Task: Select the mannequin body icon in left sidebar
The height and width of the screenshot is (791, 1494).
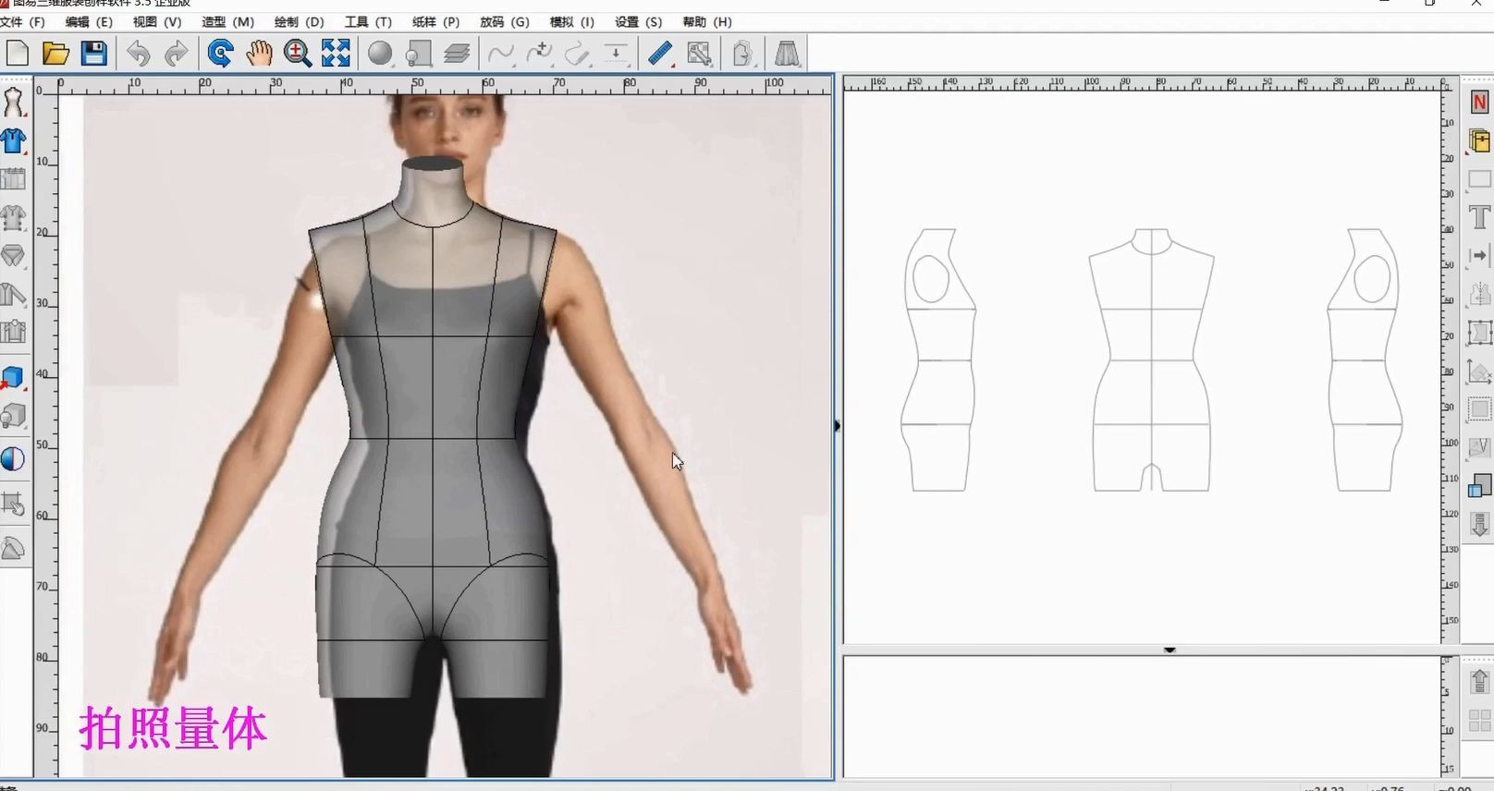Action: pos(13,103)
